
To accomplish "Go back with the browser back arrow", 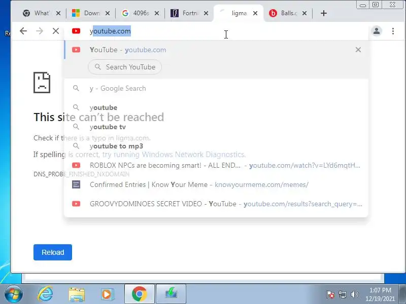I will [x=23, y=31].
